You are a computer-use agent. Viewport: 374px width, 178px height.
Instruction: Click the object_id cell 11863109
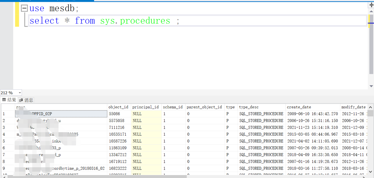[x=119, y=148]
